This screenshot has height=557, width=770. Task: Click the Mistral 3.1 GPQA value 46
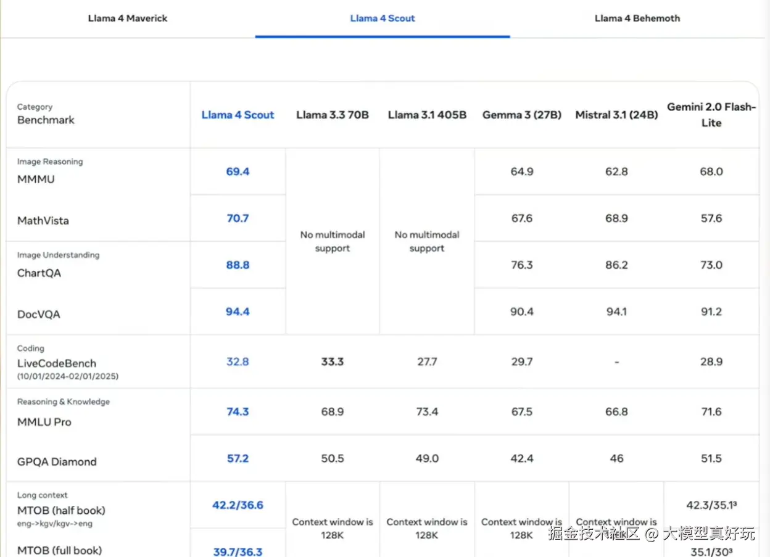pos(616,459)
